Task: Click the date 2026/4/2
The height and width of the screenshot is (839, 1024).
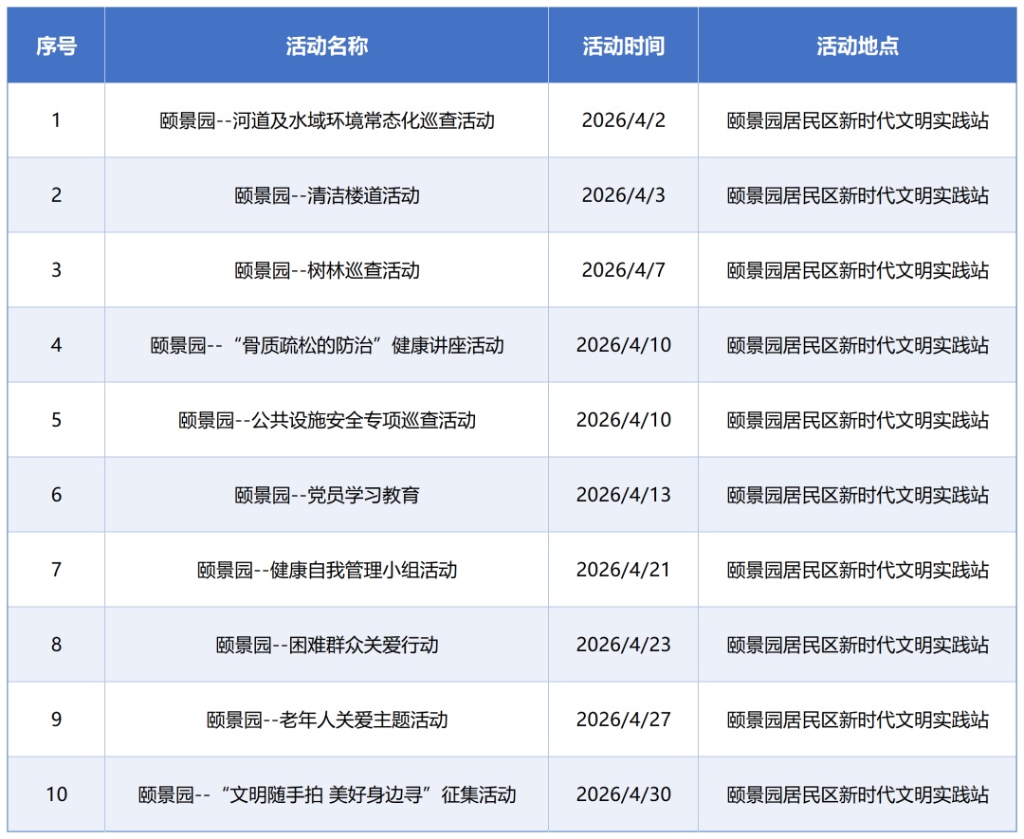Action: coord(623,120)
